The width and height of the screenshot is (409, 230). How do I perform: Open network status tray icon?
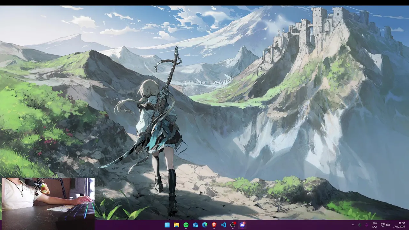[x=383, y=225]
